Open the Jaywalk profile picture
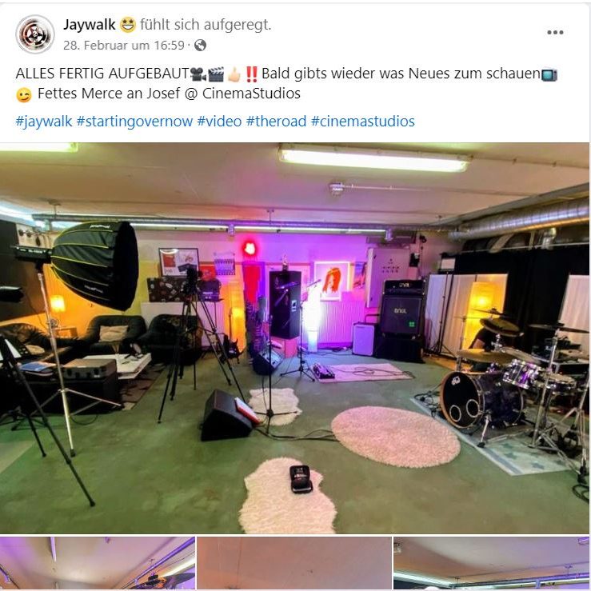The width and height of the screenshot is (591, 591). [35, 34]
